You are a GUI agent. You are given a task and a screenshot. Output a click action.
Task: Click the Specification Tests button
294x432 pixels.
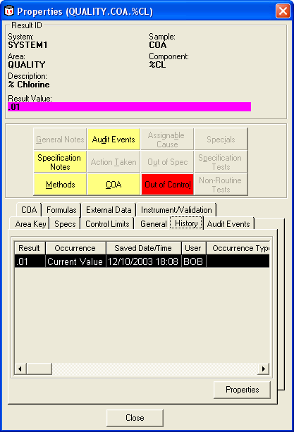(x=221, y=162)
